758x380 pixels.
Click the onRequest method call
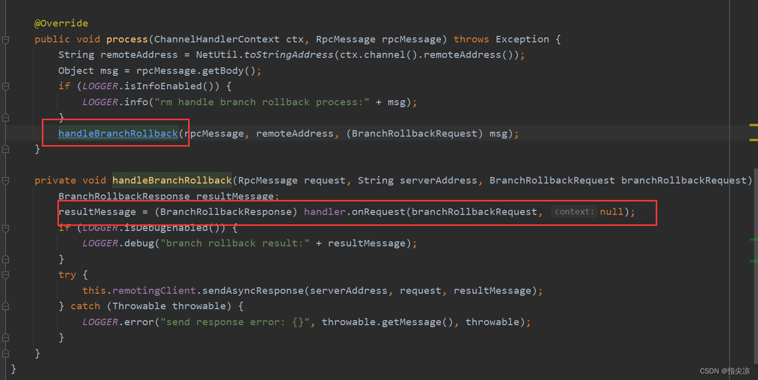tap(379, 212)
